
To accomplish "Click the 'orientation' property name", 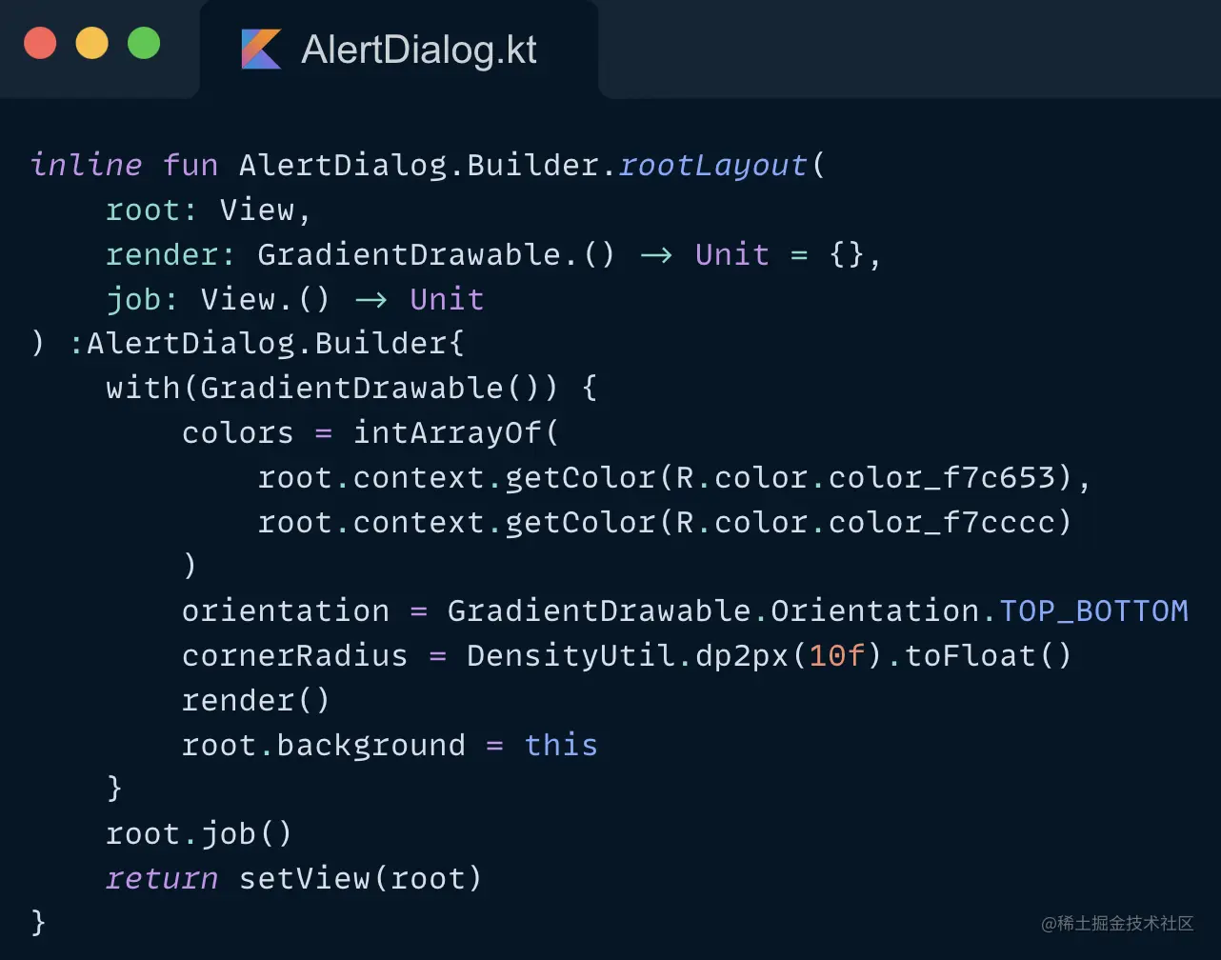I will (286, 610).
